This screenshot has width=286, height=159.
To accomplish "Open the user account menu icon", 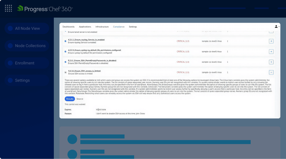I will (x=277, y=26).
